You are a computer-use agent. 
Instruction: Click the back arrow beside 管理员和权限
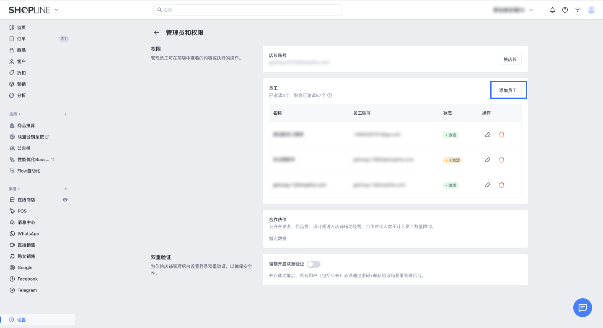[156, 33]
